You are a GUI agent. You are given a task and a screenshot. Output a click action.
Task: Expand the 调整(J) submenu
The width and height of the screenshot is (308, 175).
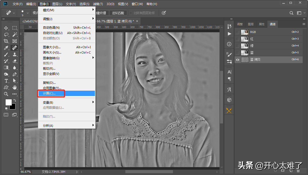click(66, 19)
